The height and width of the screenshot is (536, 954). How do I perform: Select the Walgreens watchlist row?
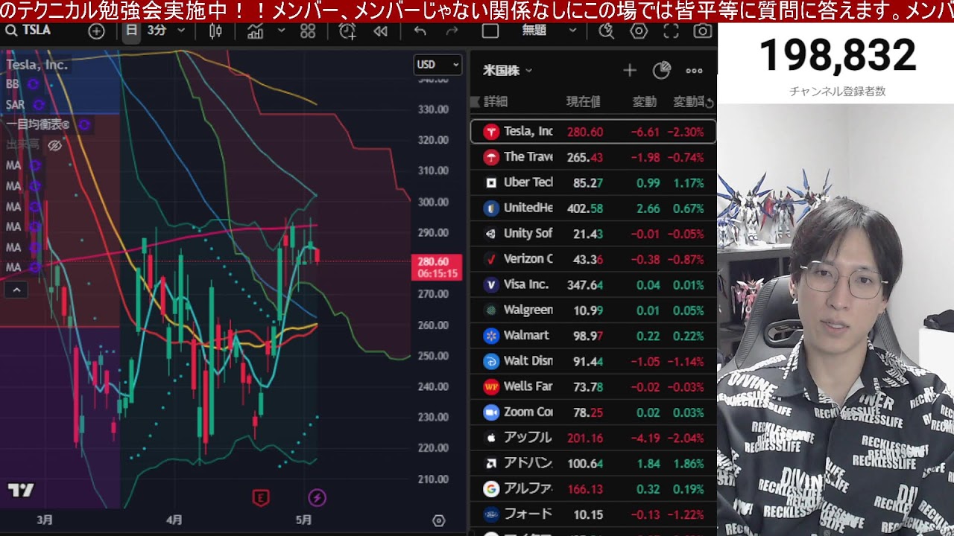(x=593, y=310)
